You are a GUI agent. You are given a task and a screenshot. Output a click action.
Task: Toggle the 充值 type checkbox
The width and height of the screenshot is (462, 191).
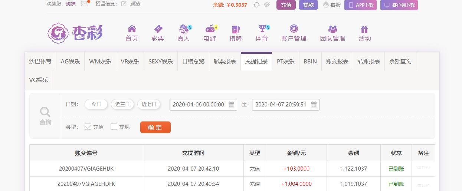88,126
